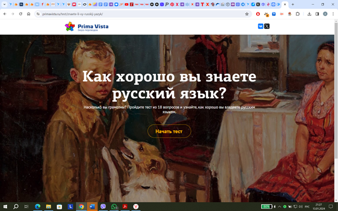Toggle the browser side panel icon
This screenshot has width=338, height=211.
[317, 14]
